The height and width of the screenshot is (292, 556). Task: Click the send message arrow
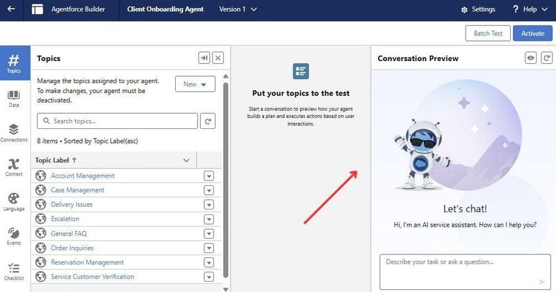click(x=542, y=282)
